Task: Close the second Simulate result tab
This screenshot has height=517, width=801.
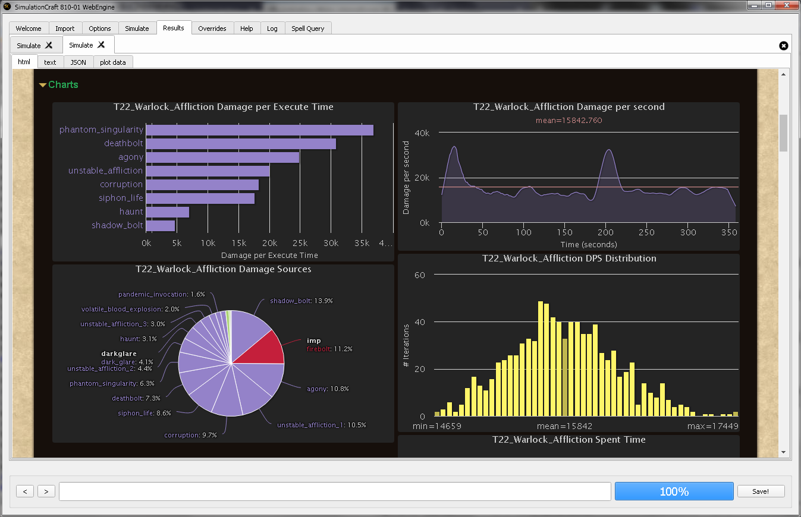Action: click(x=101, y=45)
